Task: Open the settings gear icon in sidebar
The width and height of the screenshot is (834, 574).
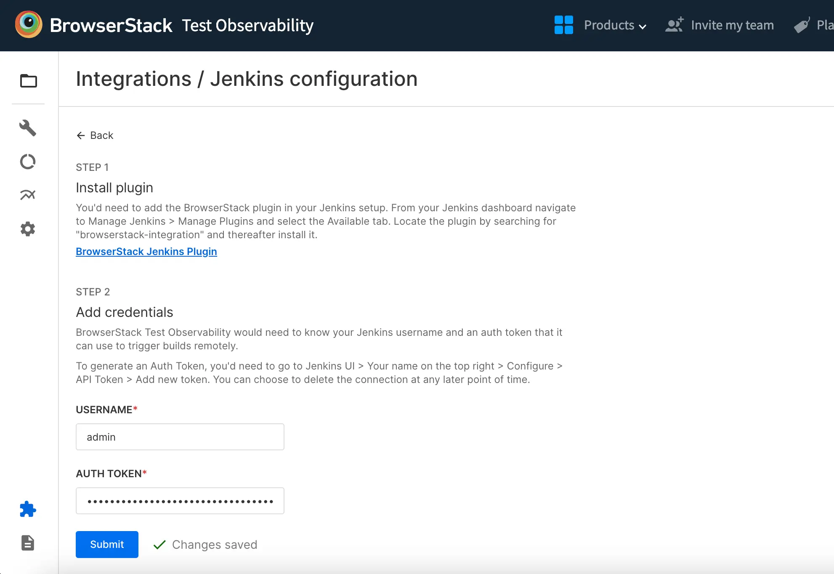Action: click(28, 229)
